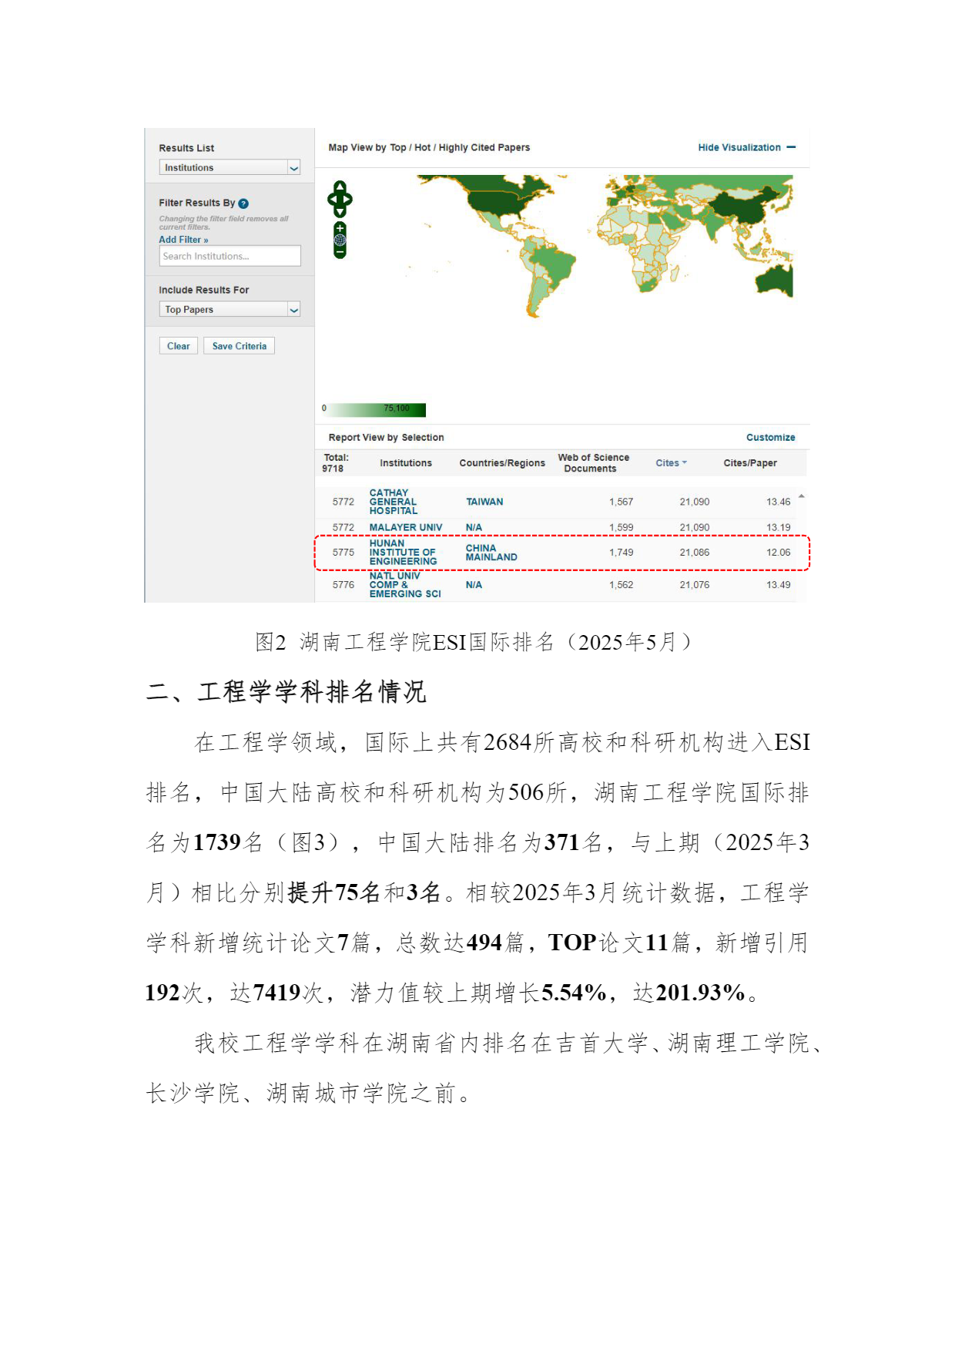
Task: Expand the Include Results For Top Papers dropdown
Action: (x=229, y=309)
